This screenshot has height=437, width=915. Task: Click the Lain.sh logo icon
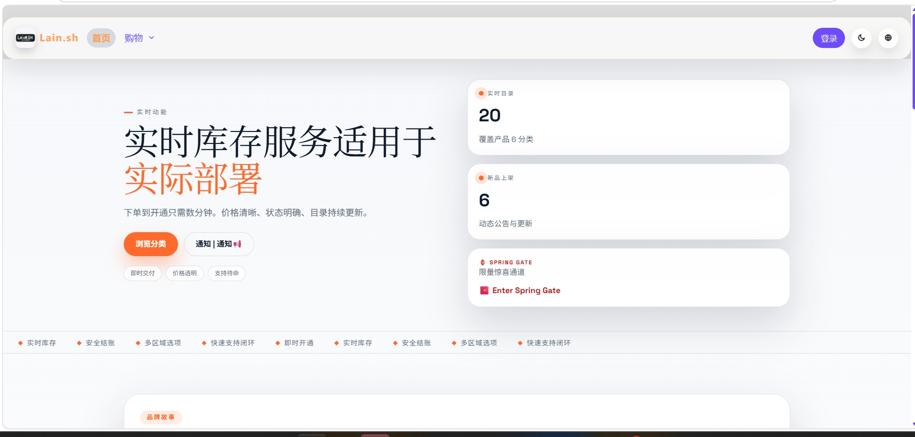[x=25, y=38]
